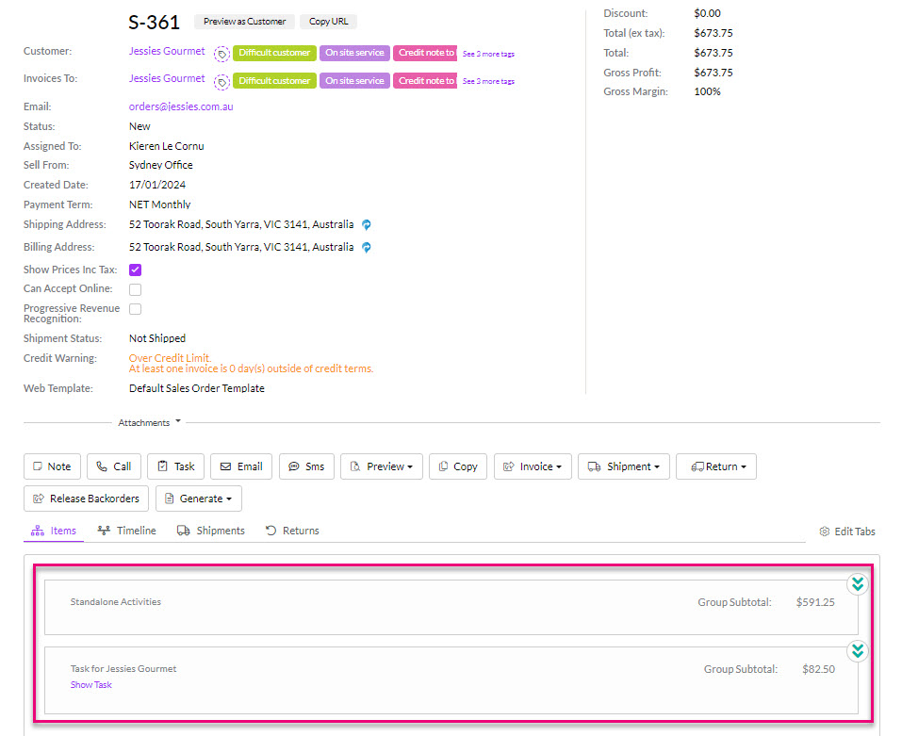
Task: Click the tag icon beside Customer name
Action: point(221,54)
